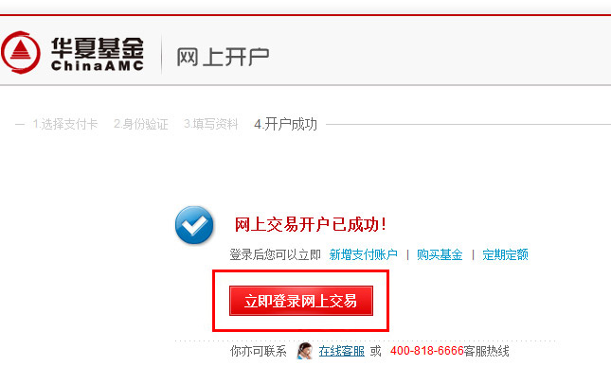Open the 购买基金 link

coord(440,254)
